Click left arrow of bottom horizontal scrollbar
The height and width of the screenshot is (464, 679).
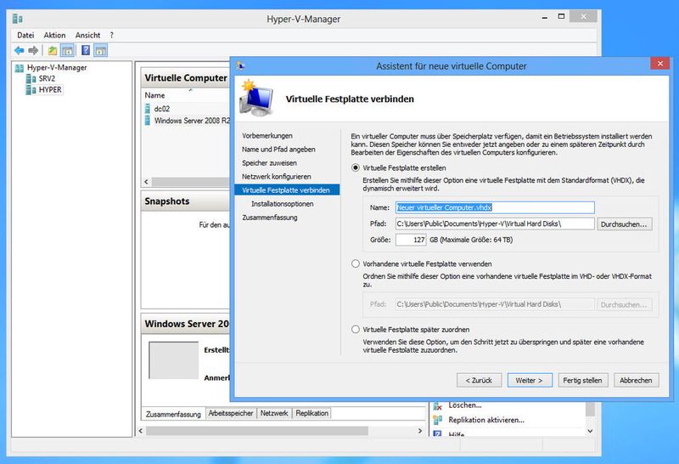coord(140,431)
